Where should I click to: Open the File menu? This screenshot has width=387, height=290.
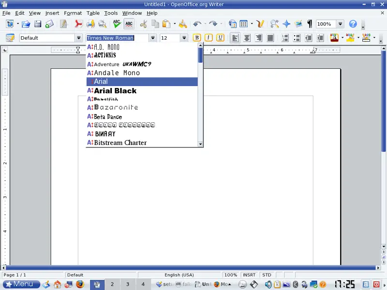click(6, 13)
